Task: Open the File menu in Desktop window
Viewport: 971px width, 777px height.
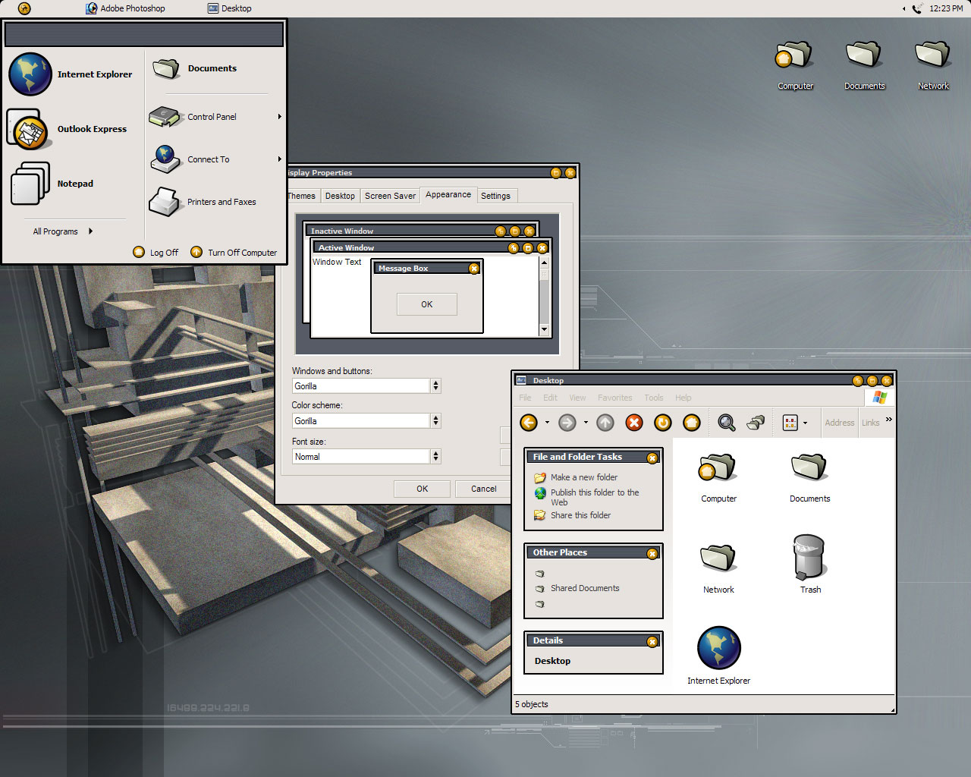Action: click(525, 398)
